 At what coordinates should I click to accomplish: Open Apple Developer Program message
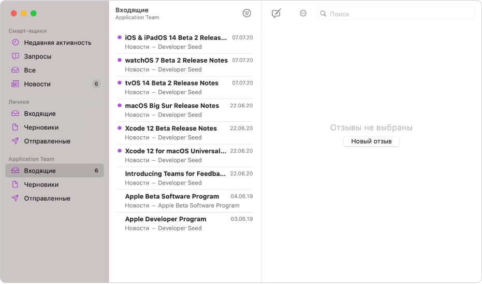click(x=185, y=223)
